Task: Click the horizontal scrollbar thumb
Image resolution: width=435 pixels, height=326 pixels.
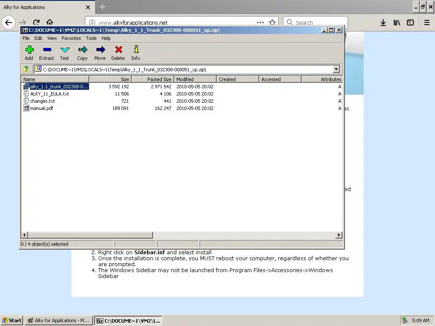Action: [x=90, y=235]
